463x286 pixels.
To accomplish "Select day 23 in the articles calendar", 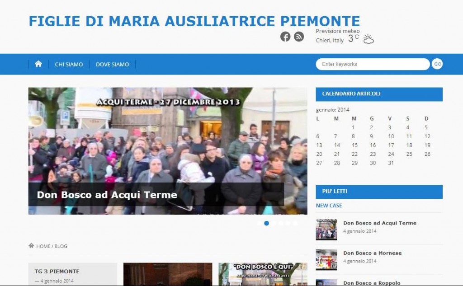I will [x=373, y=154].
